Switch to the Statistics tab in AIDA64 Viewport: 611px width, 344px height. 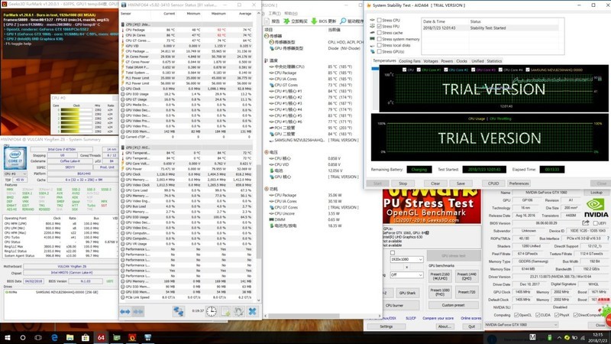pyautogui.click(x=494, y=60)
